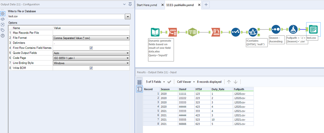Click the HTS# column header
Viewport: 324px width, 133px height.
[202, 89]
